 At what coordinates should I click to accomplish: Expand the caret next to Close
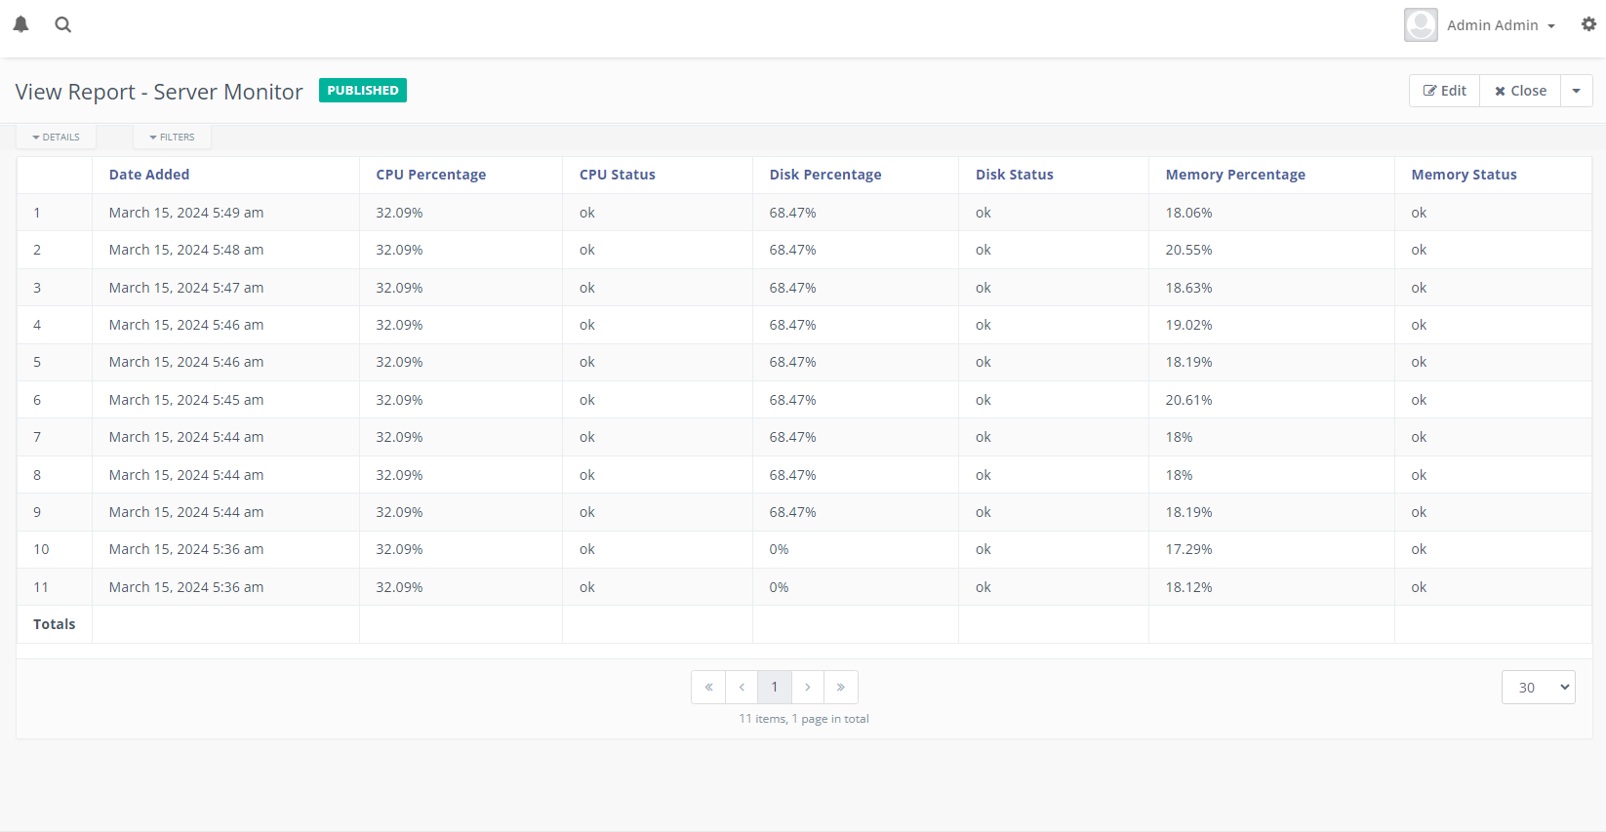tap(1577, 91)
